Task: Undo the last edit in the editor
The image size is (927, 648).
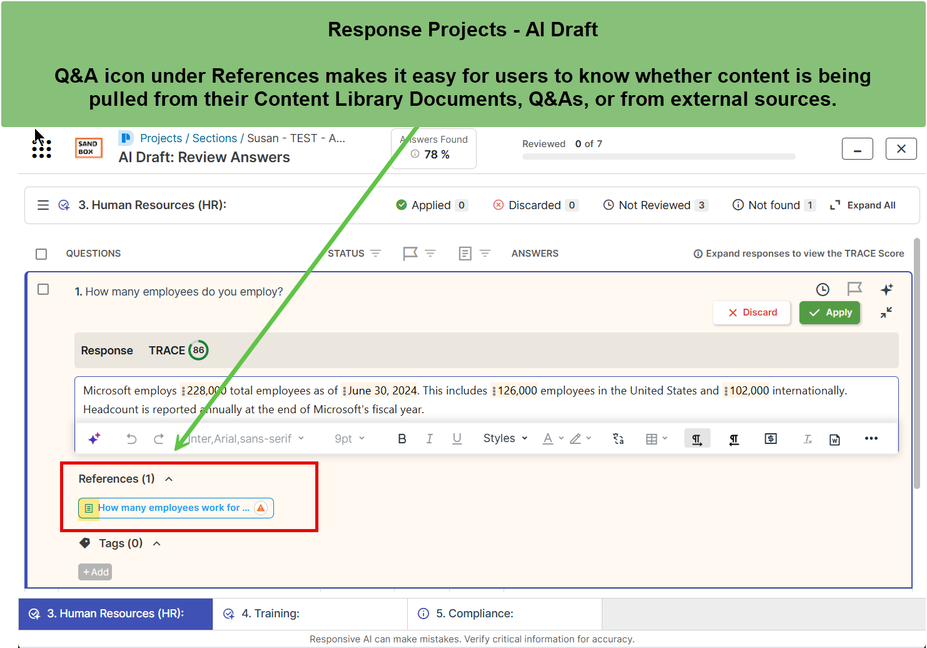Action: tap(131, 439)
